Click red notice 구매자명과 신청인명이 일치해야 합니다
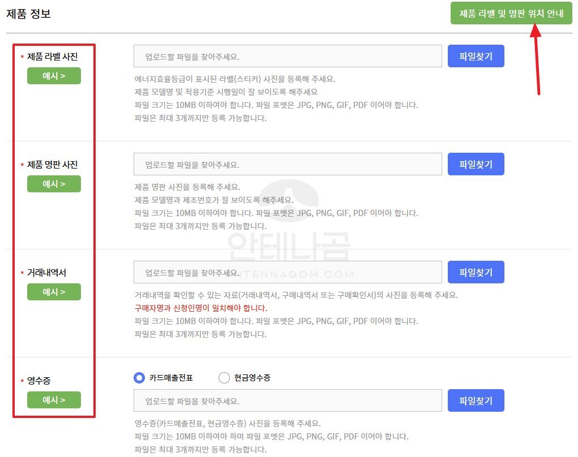The image size is (578, 457). pyautogui.click(x=201, y=308)
